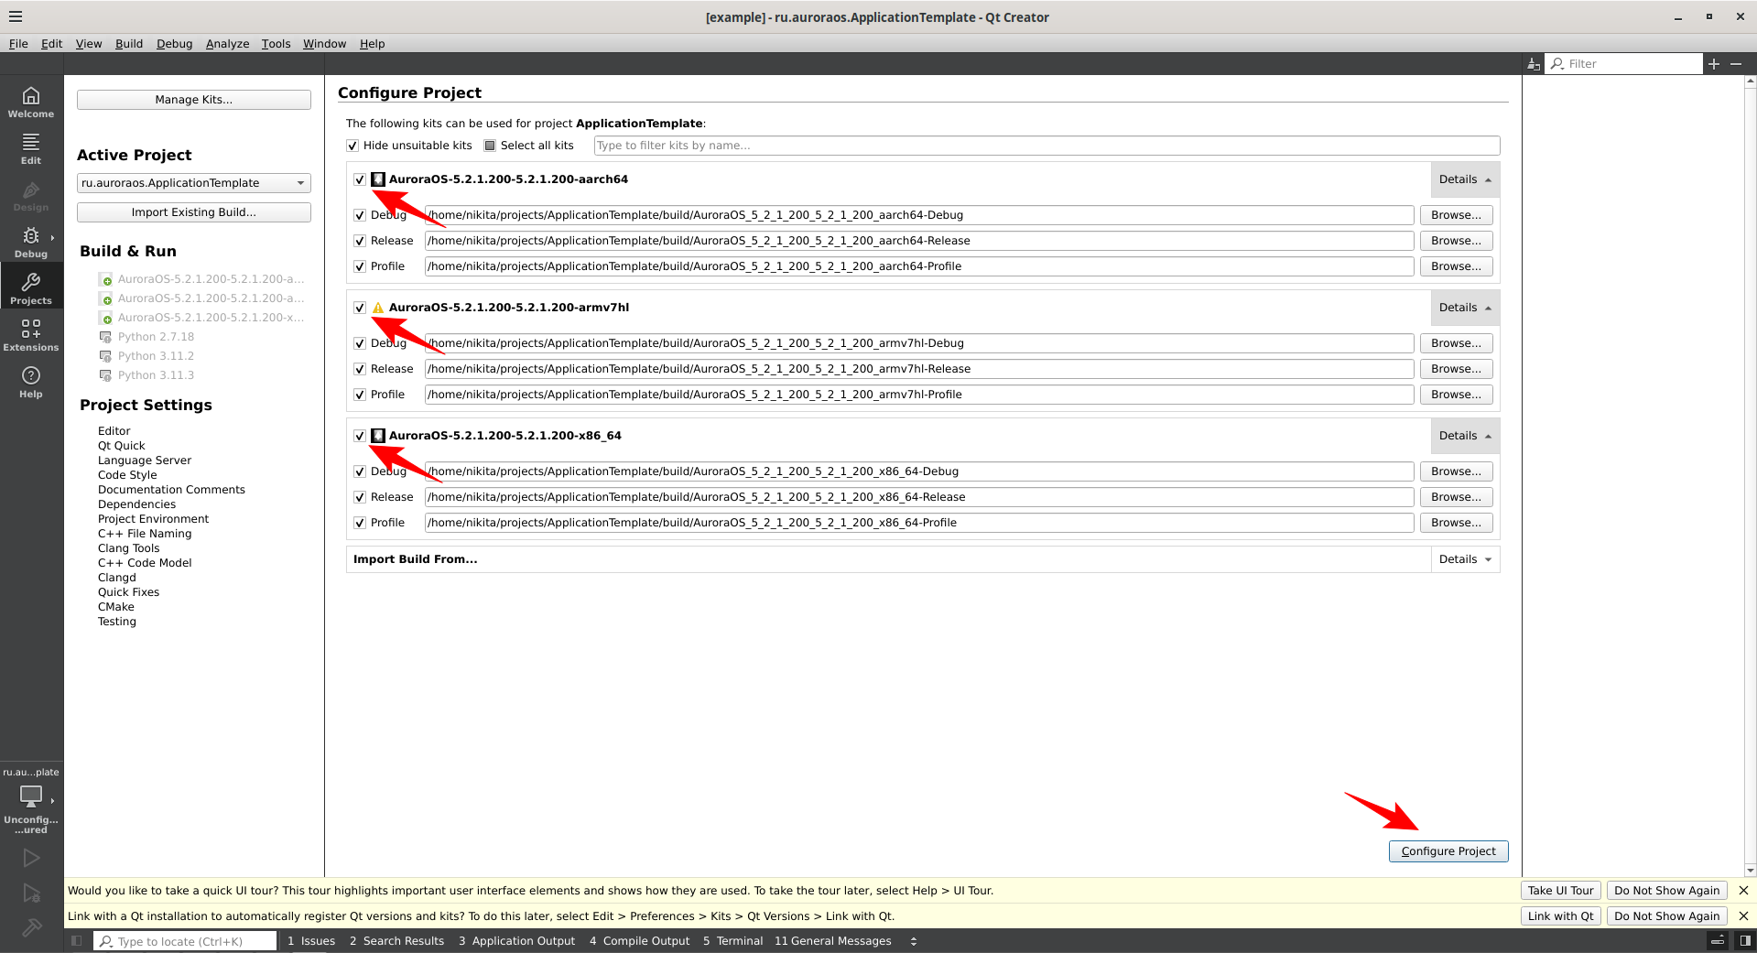Open the Tools menu

tap(276, 43)
